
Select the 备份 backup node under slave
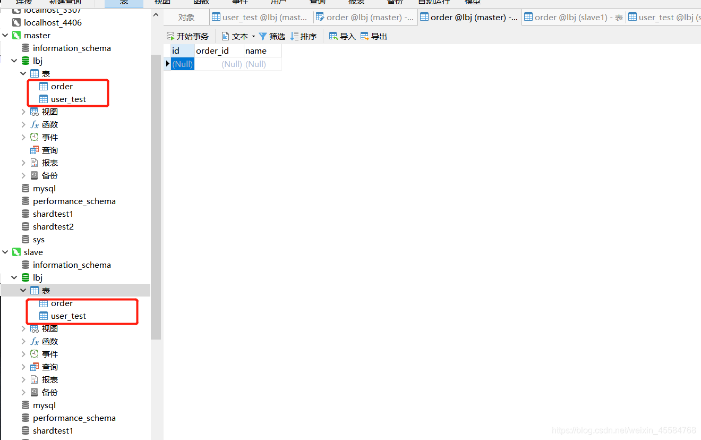click(50, 392)
